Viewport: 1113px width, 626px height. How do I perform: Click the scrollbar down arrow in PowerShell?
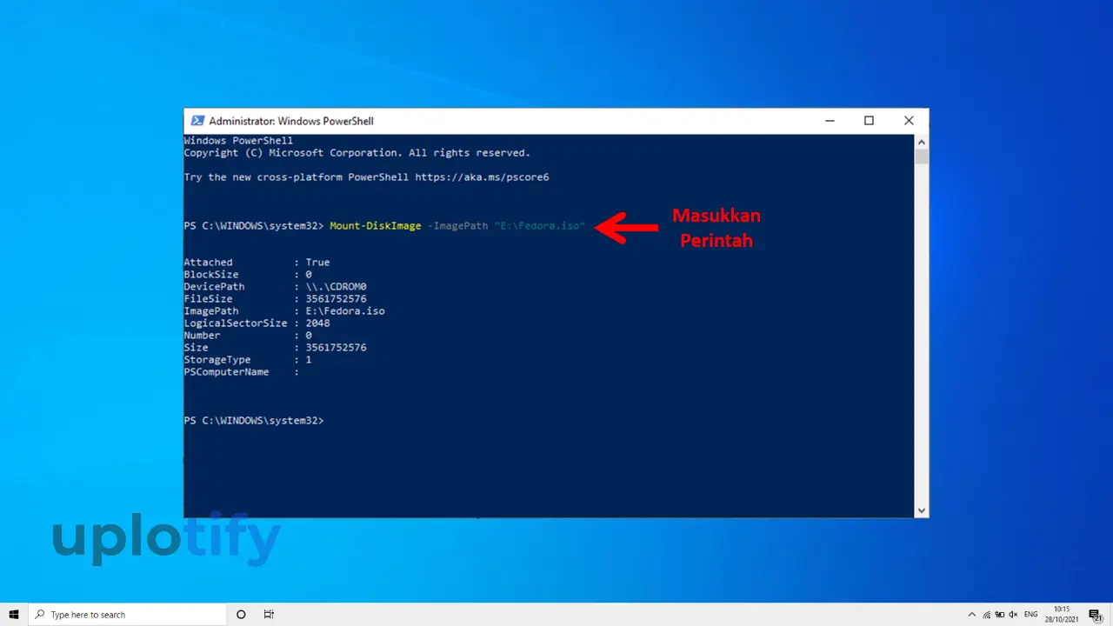click(x=922, y=510)
